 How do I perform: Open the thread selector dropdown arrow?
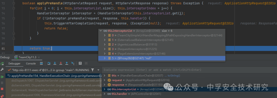pos(98,70)
